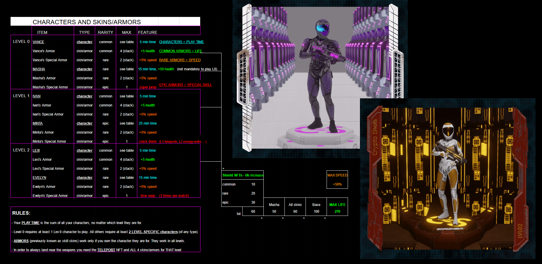
Task: Click the '(3 times per match)' note
Action: [x=174, y=196]
